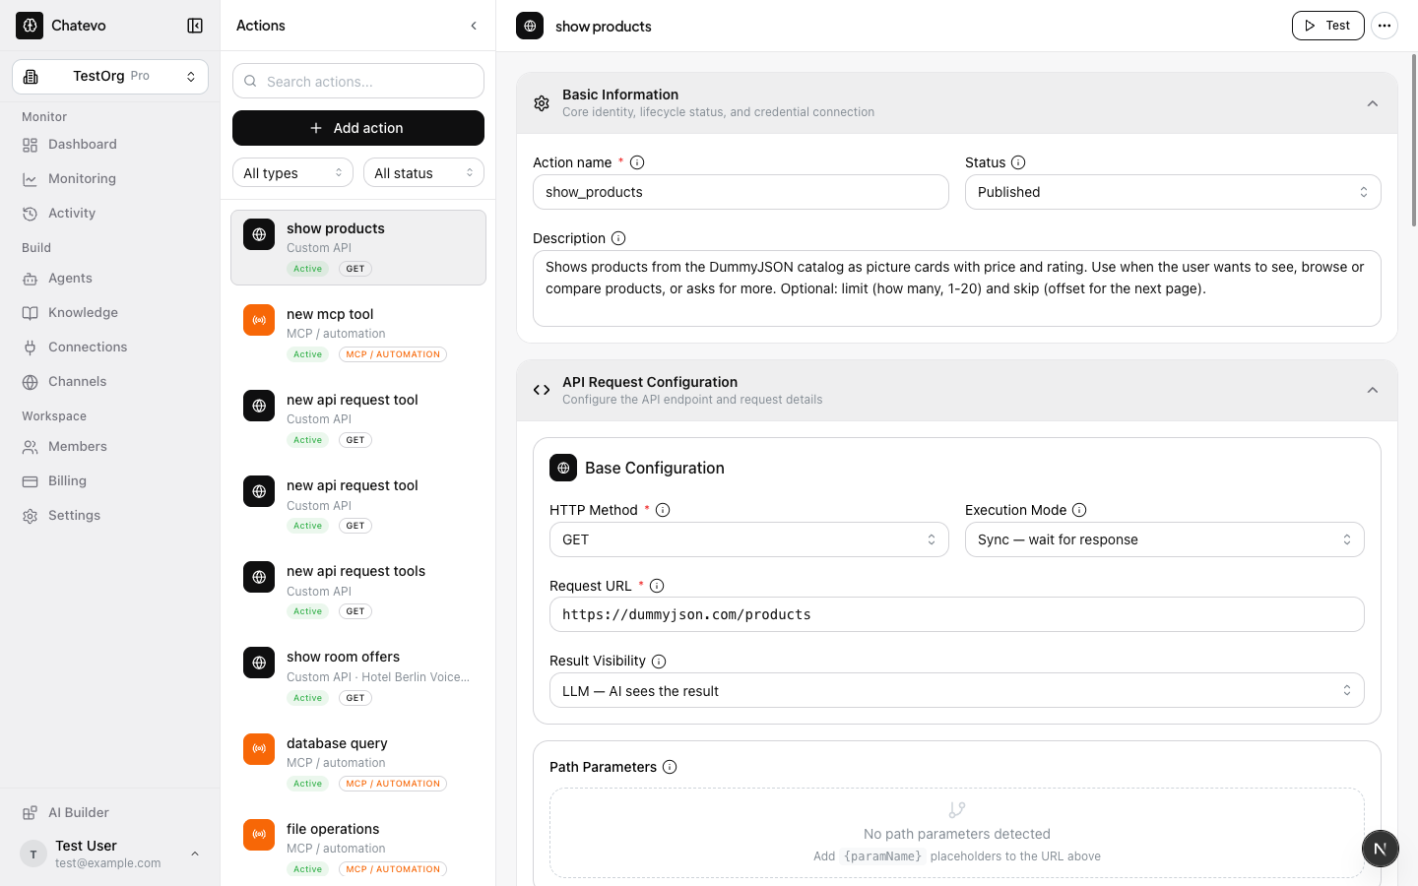Click the info icon beside Request URL
The width and height of the screenshot is (1418, 886).
click(x=657, y=586)
